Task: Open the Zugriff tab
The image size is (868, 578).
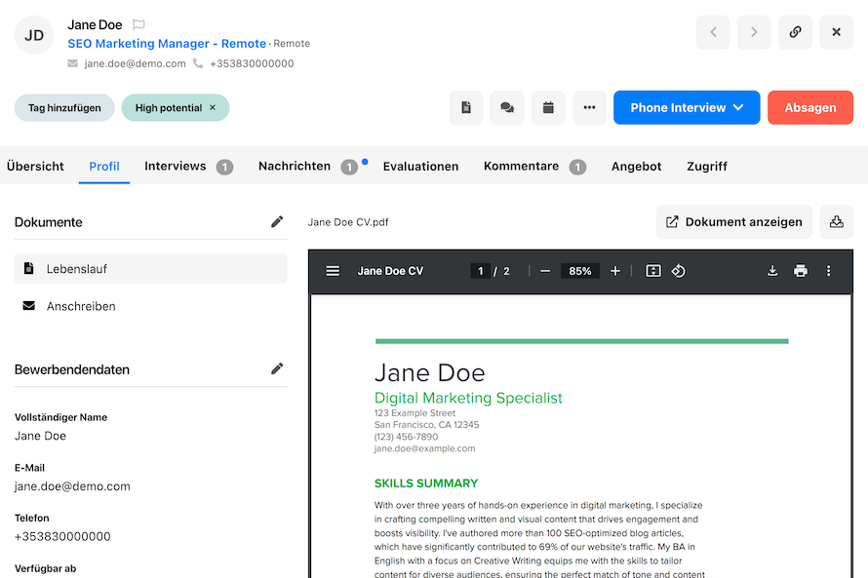Action: coord(707,167)
